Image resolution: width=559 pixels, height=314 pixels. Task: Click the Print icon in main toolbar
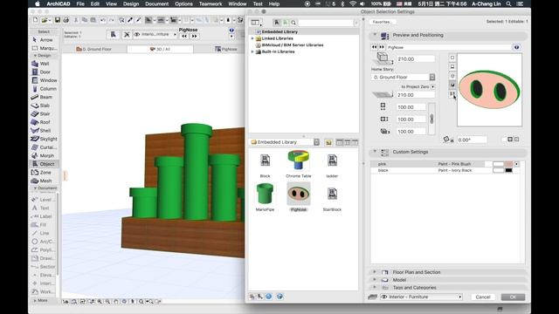tap(66, 20)
